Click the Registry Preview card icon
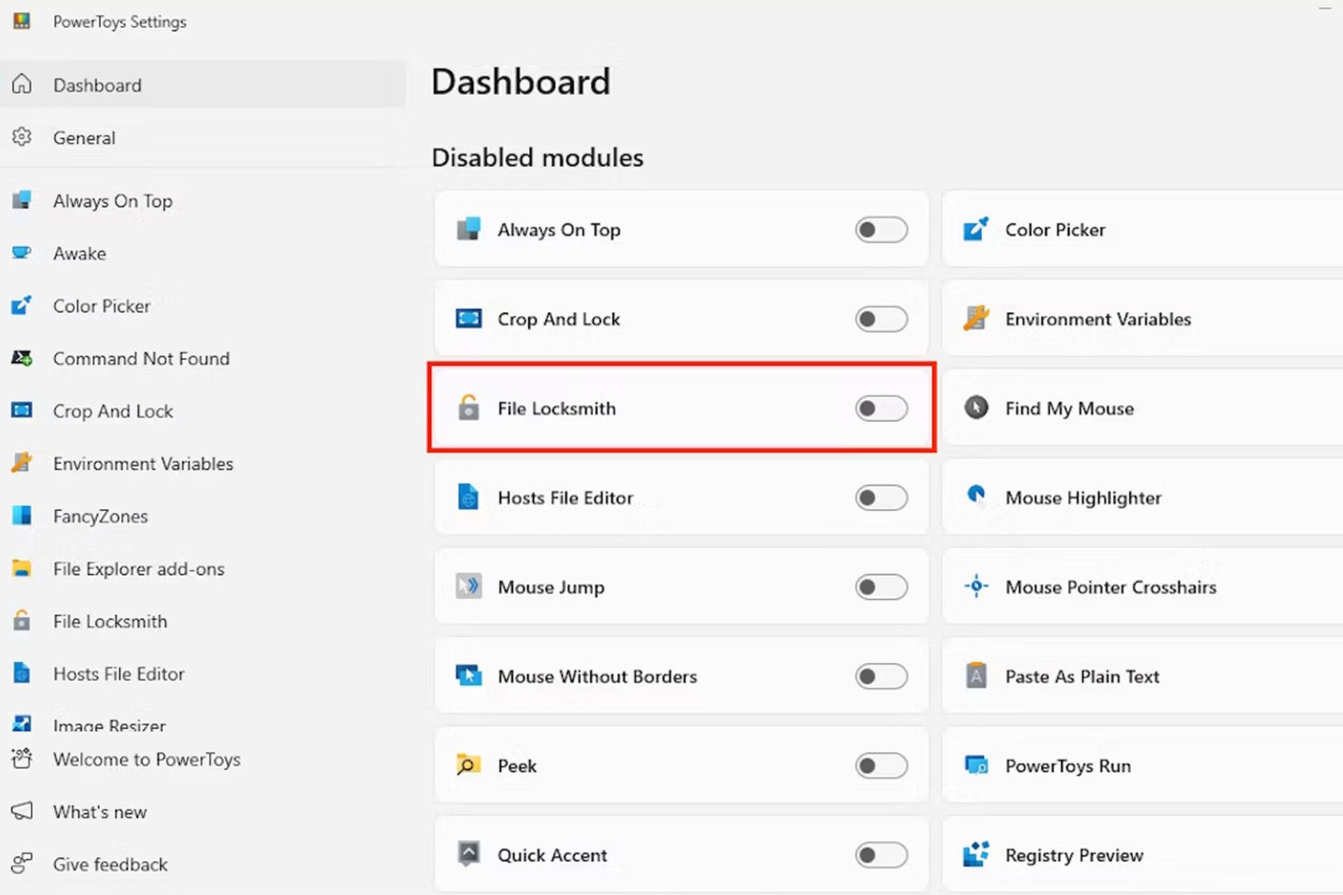The width and height of the screenshot is (1343, 895). coord(976,854)
